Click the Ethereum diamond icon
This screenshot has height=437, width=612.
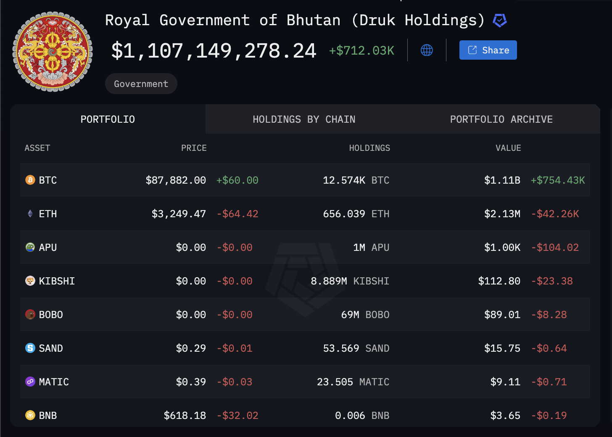tap(30, 214)
